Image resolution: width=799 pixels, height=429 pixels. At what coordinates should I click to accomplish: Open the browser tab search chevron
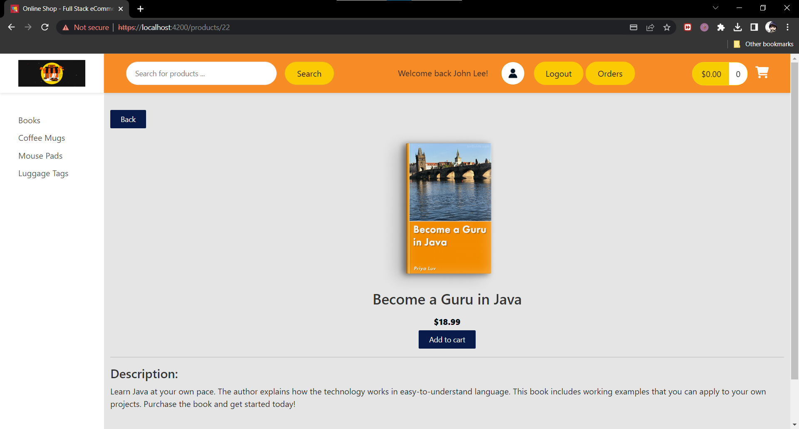716,7
